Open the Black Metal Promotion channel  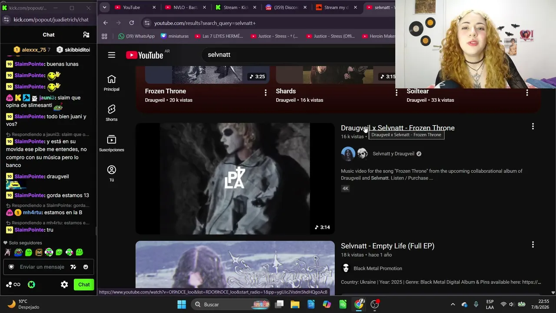click(x=378, y=268)
